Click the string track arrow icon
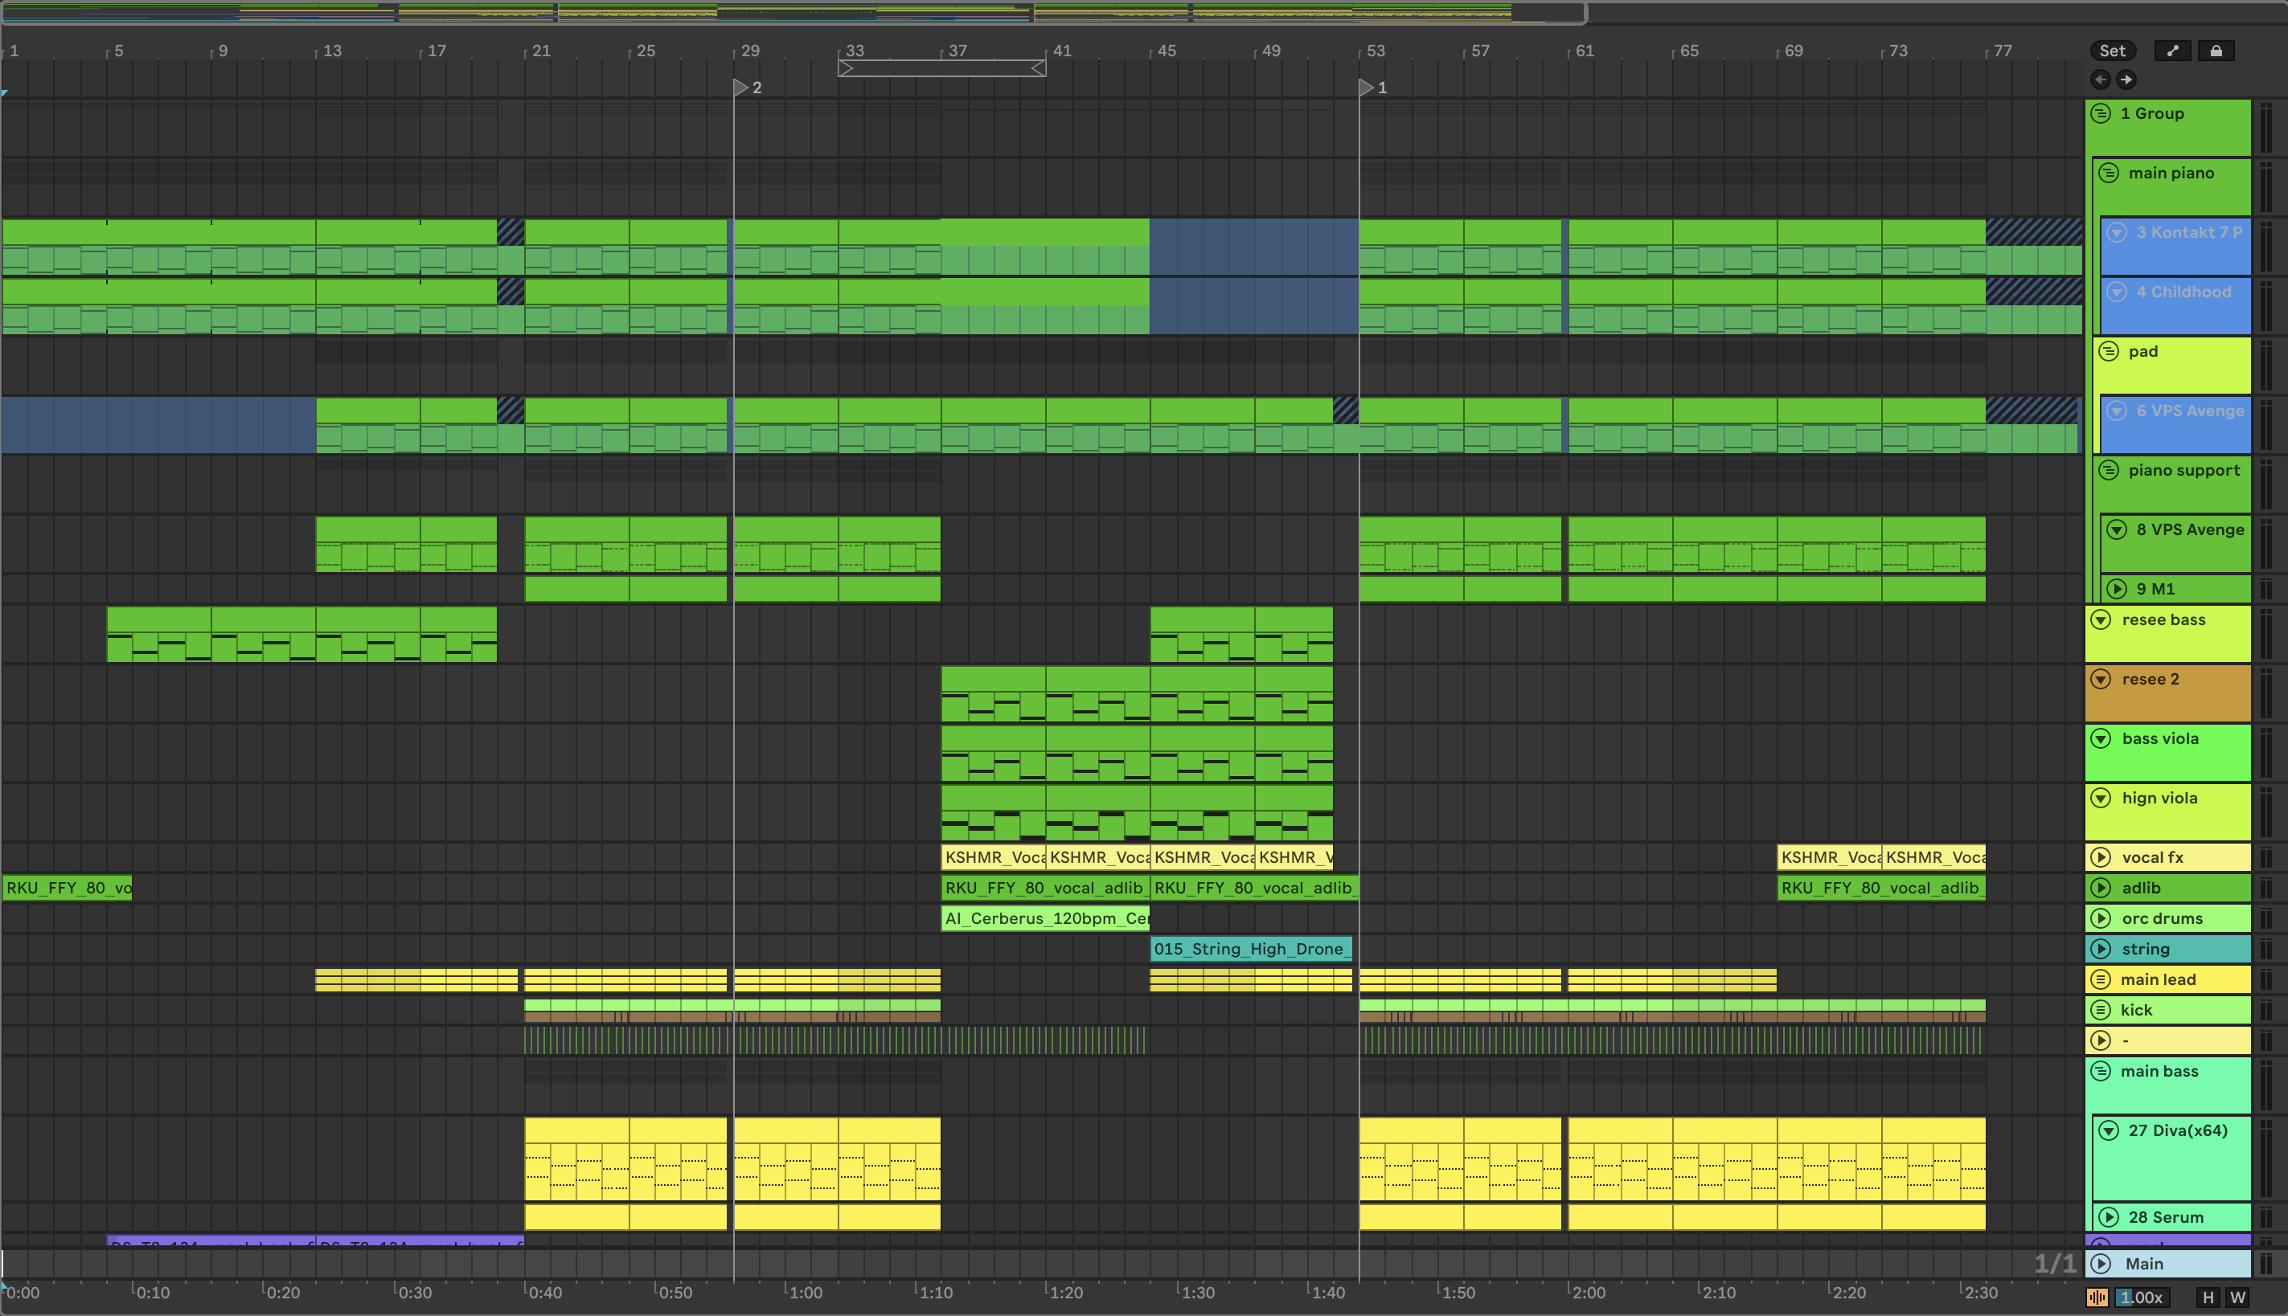The height and width of the screenshot is (1316, 2288). point(2101,949)
